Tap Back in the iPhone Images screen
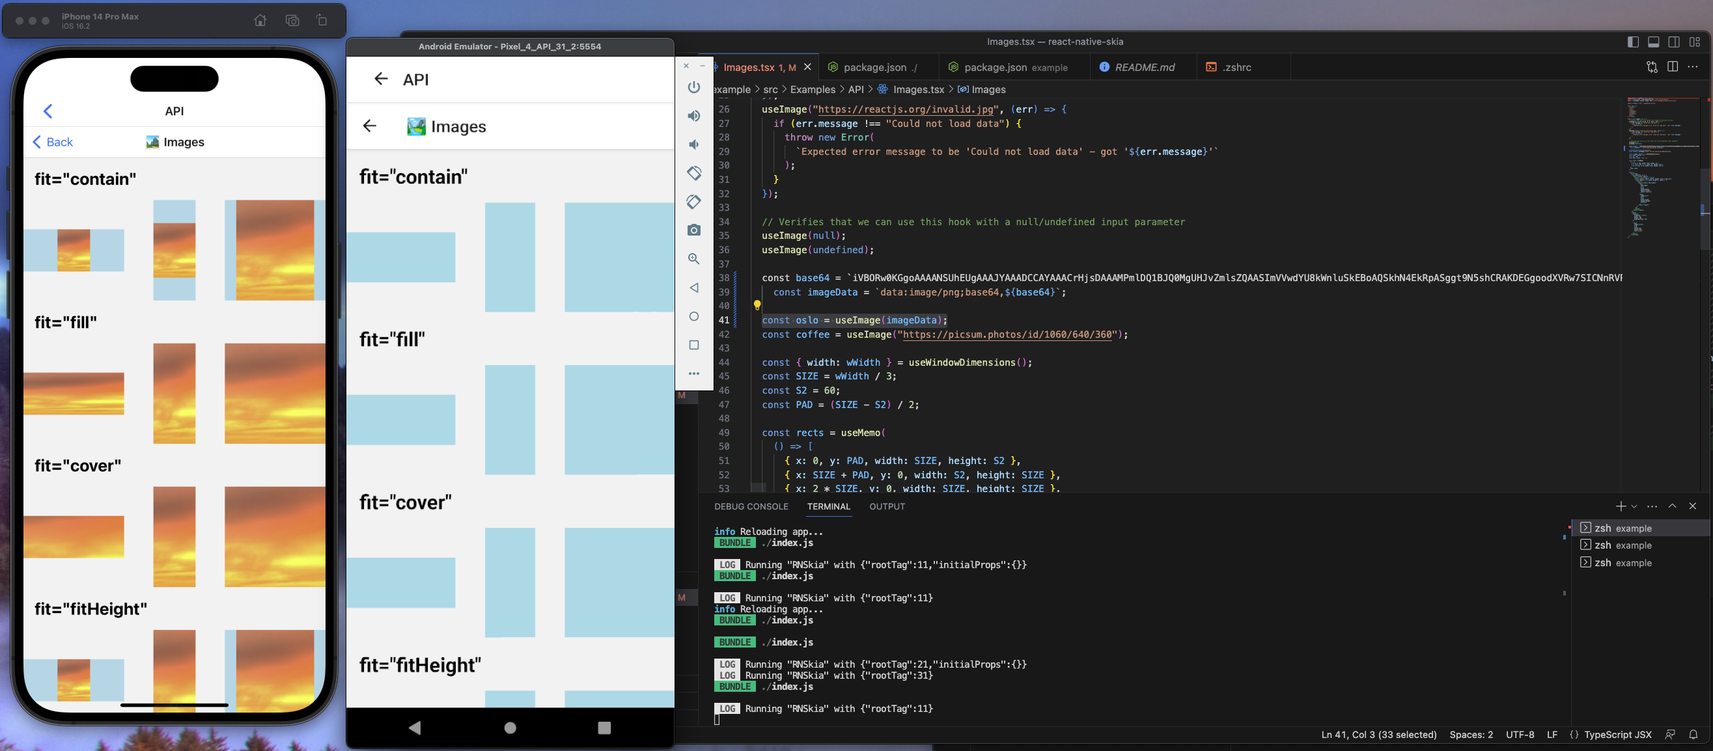This screenshot has height=751, width=1713. 52,142
